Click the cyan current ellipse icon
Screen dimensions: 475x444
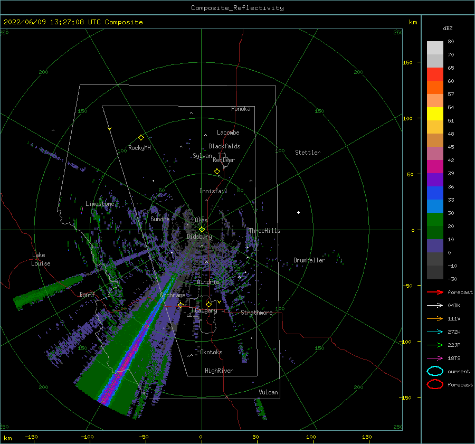tap(435, 371)
